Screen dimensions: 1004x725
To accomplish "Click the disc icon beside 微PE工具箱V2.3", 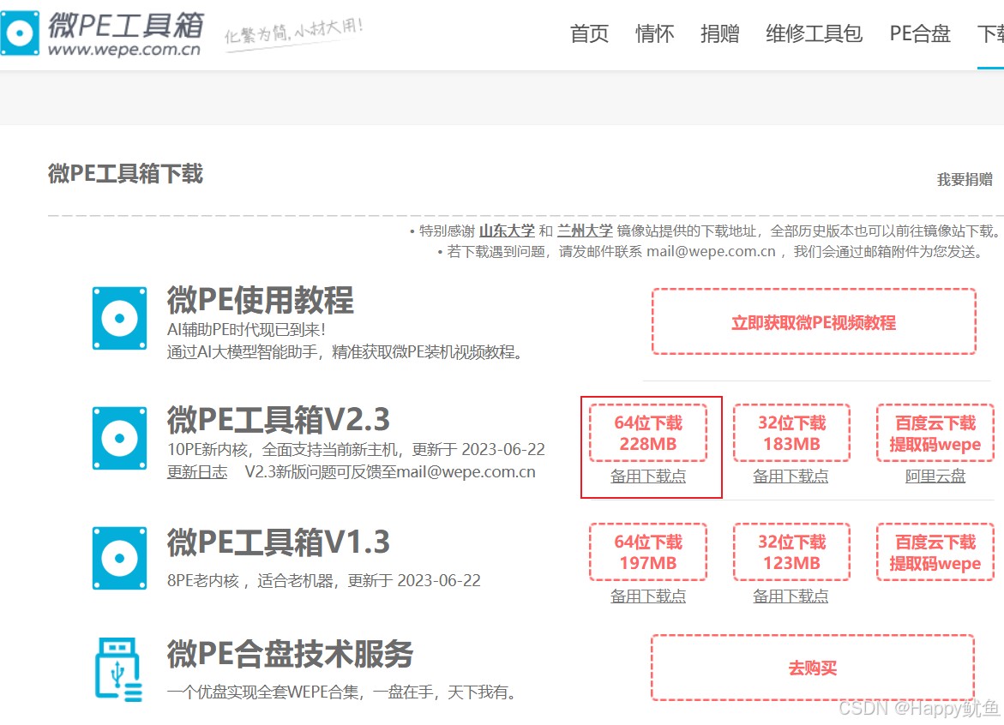I will point(120,438).
